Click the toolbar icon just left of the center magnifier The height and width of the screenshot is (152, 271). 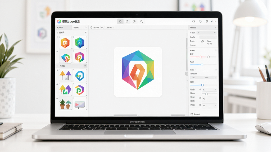[134, 21]
